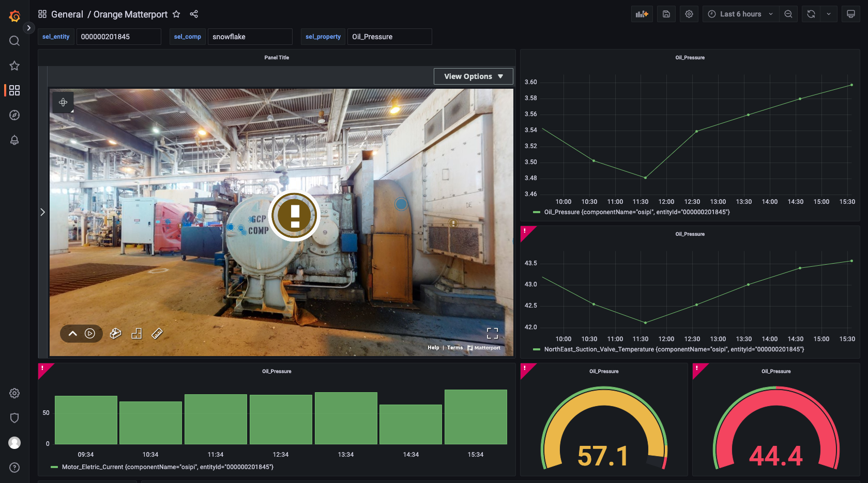This screenshot has width=868, height=483.
Task: Click the 15:34 bar in bar chart
Action: click(x=476, y=417)
